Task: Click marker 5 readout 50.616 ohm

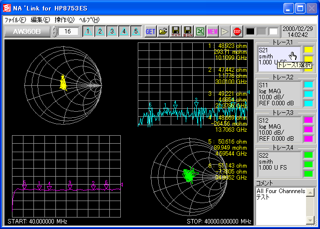Action: click(x=228, y=142)
